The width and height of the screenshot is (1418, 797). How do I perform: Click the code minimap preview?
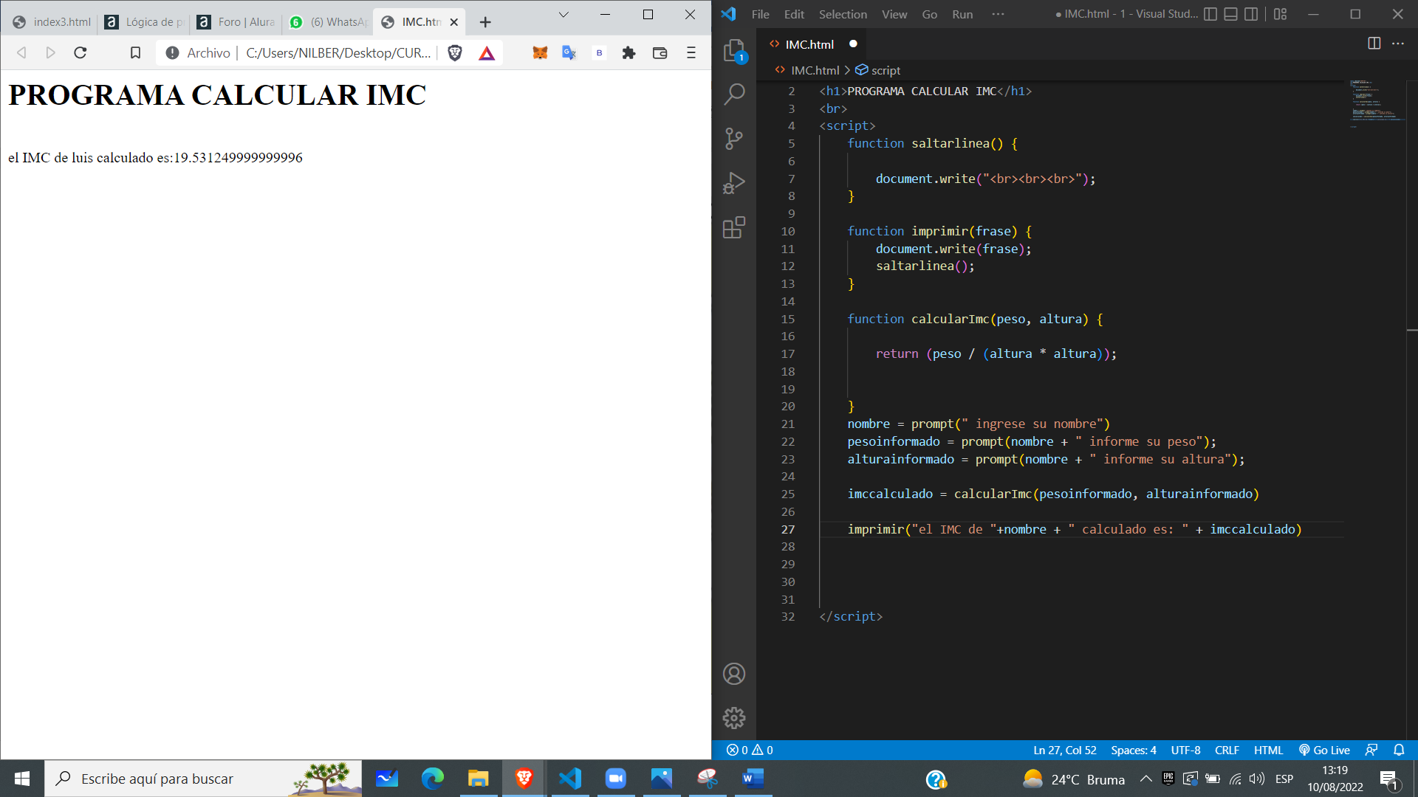(1376, 103)
